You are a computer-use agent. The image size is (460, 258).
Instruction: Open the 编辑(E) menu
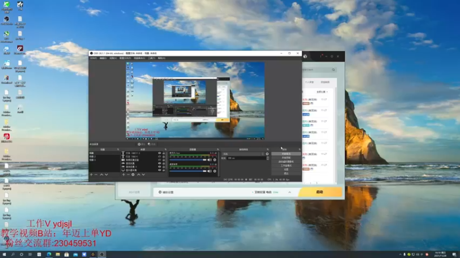(x=103, y=58)
